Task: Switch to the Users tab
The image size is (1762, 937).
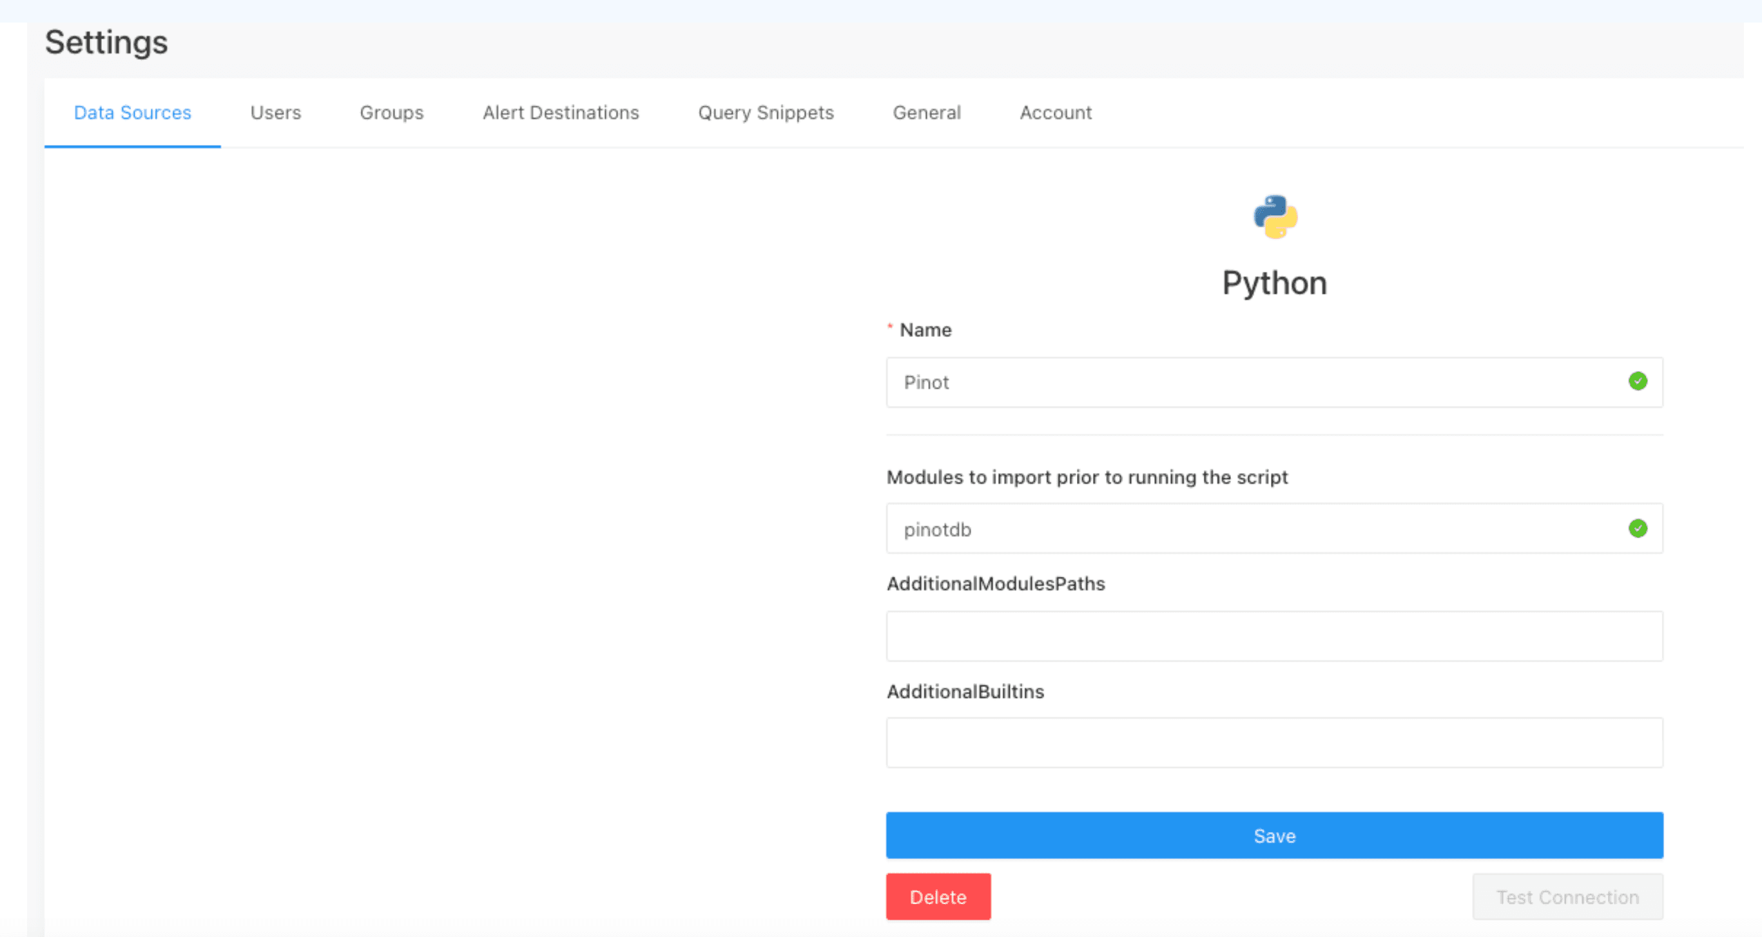Action: click(276, 112)
